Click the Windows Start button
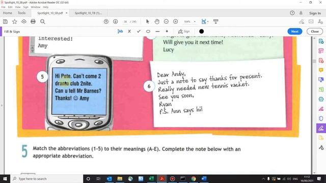Viewport: 326px width, 183px height. 5,178
